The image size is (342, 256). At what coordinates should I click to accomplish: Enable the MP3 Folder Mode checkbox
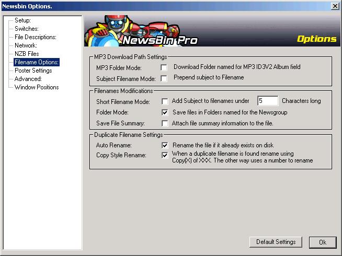click(164, 67)
